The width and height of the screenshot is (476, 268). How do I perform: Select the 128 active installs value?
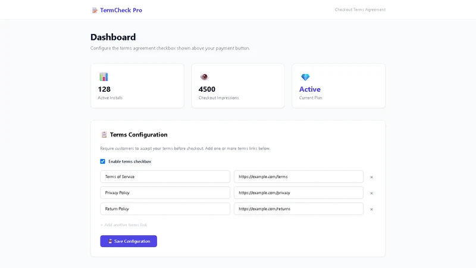(x=104, y=89)
